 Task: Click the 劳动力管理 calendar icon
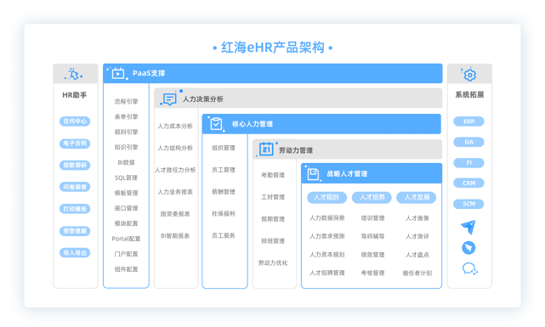coord(266,149)
